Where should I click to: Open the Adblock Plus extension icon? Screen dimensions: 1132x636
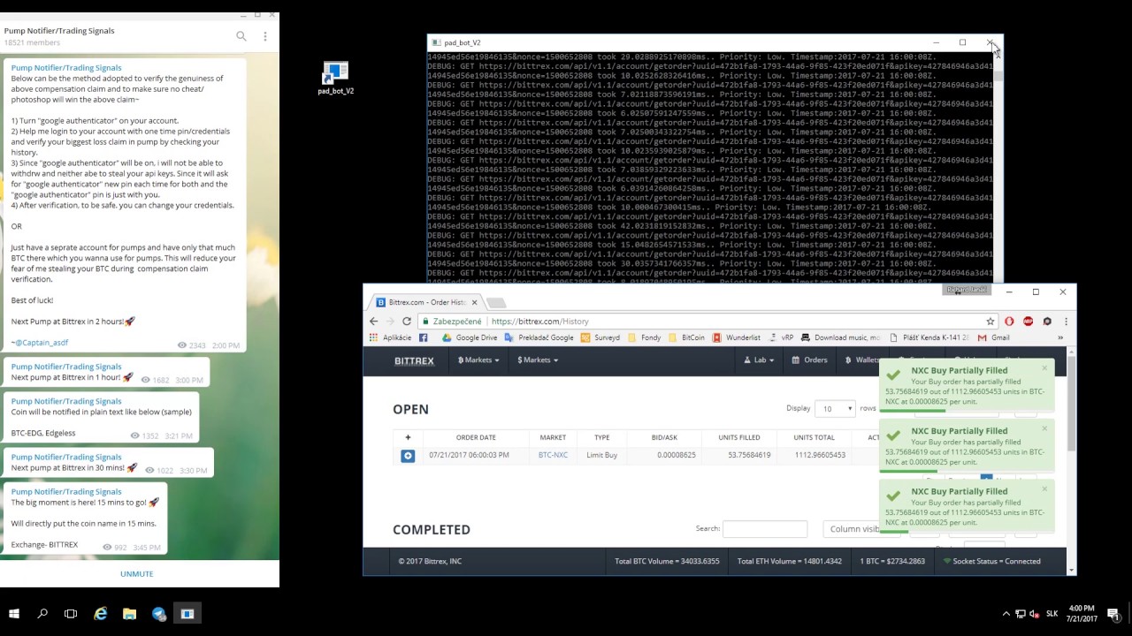1028,322
